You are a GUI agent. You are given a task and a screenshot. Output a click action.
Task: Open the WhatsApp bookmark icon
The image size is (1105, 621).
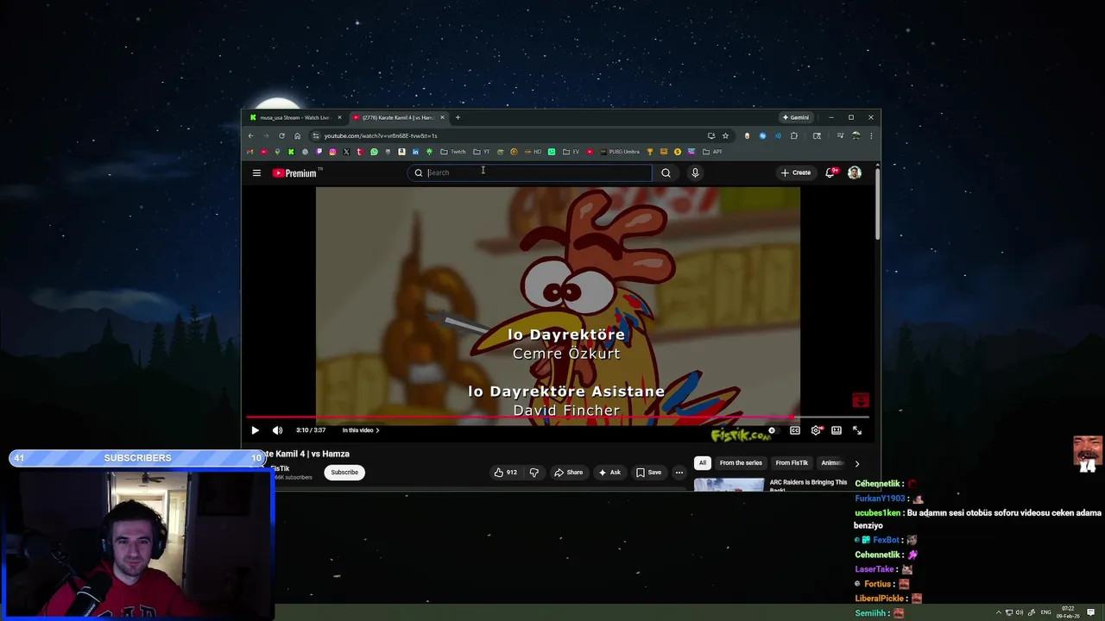coord(374,152)
